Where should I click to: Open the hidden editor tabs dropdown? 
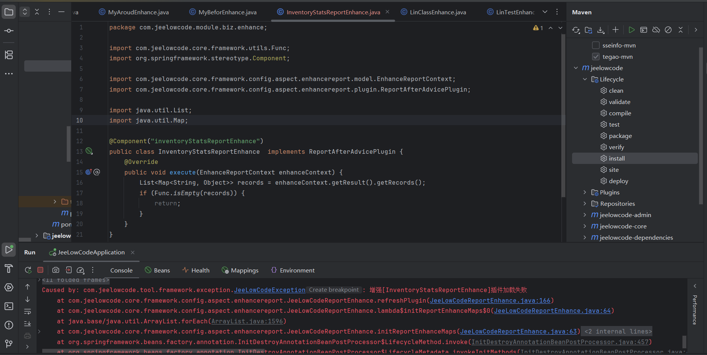click(x=545, y=12)
